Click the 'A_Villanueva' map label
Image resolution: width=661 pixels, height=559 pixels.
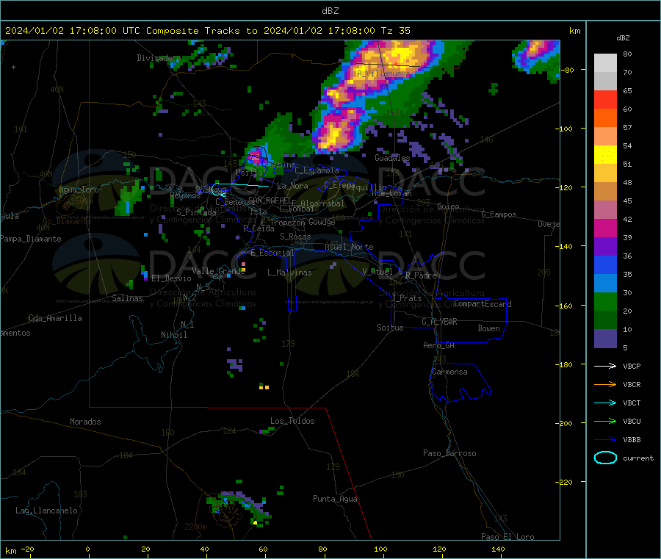tap(383, 73)
